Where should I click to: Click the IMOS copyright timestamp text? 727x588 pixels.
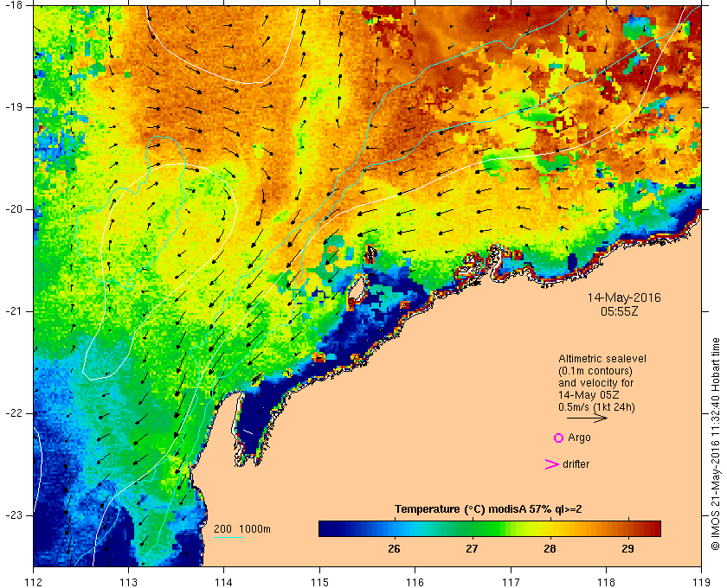[715, 444]
